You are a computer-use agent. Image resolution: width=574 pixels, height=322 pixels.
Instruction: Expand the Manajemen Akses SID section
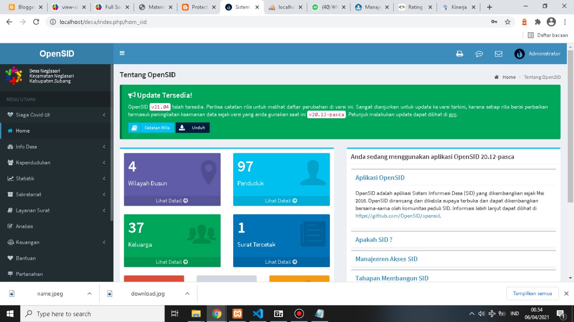coord(387,259)
